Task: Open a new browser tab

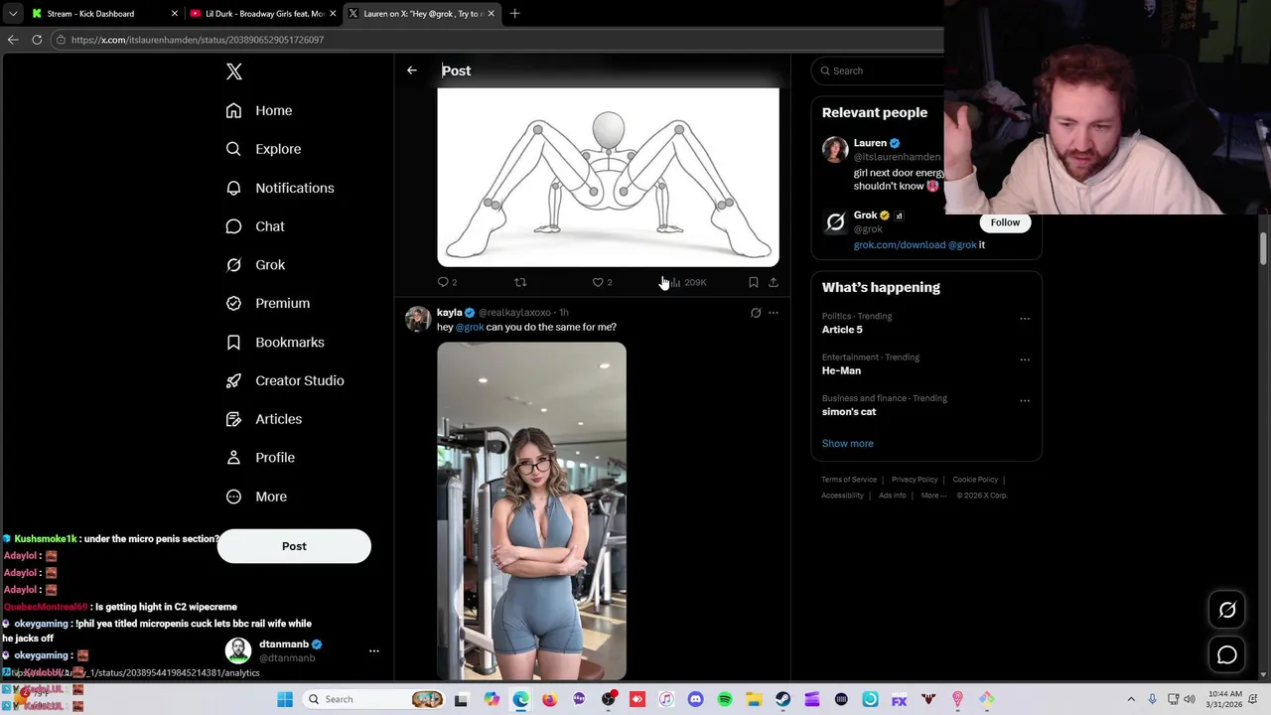Action: click(x=514, y=14)
